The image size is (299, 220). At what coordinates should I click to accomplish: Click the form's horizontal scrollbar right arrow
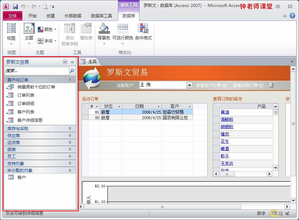coord(287,207)
